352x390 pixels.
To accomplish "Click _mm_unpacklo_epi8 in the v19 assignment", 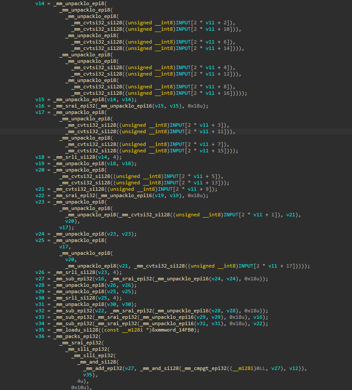I will coord(79,163).
